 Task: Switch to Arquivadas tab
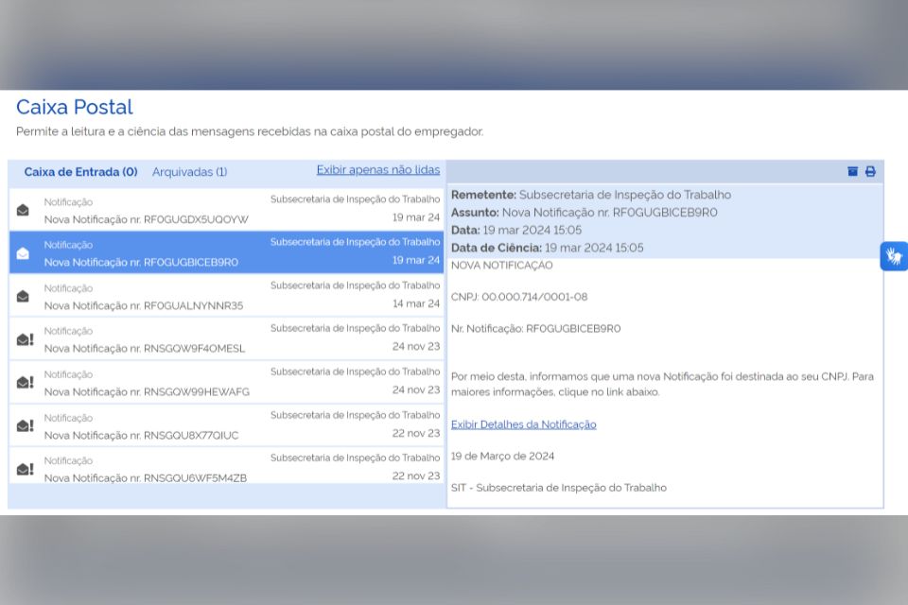tap(189, 172)
